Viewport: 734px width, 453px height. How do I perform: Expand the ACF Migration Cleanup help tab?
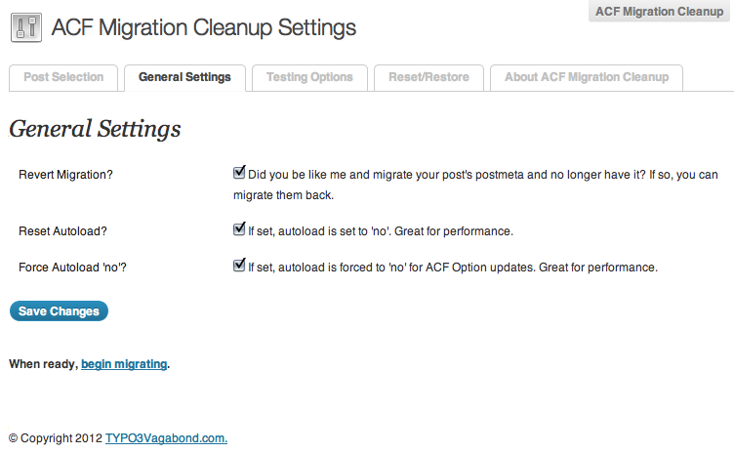tap(659, 12)
